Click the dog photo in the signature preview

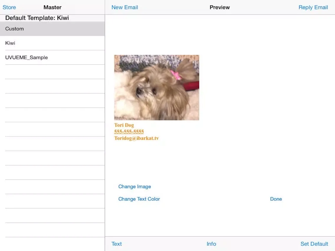click(157, 87)
